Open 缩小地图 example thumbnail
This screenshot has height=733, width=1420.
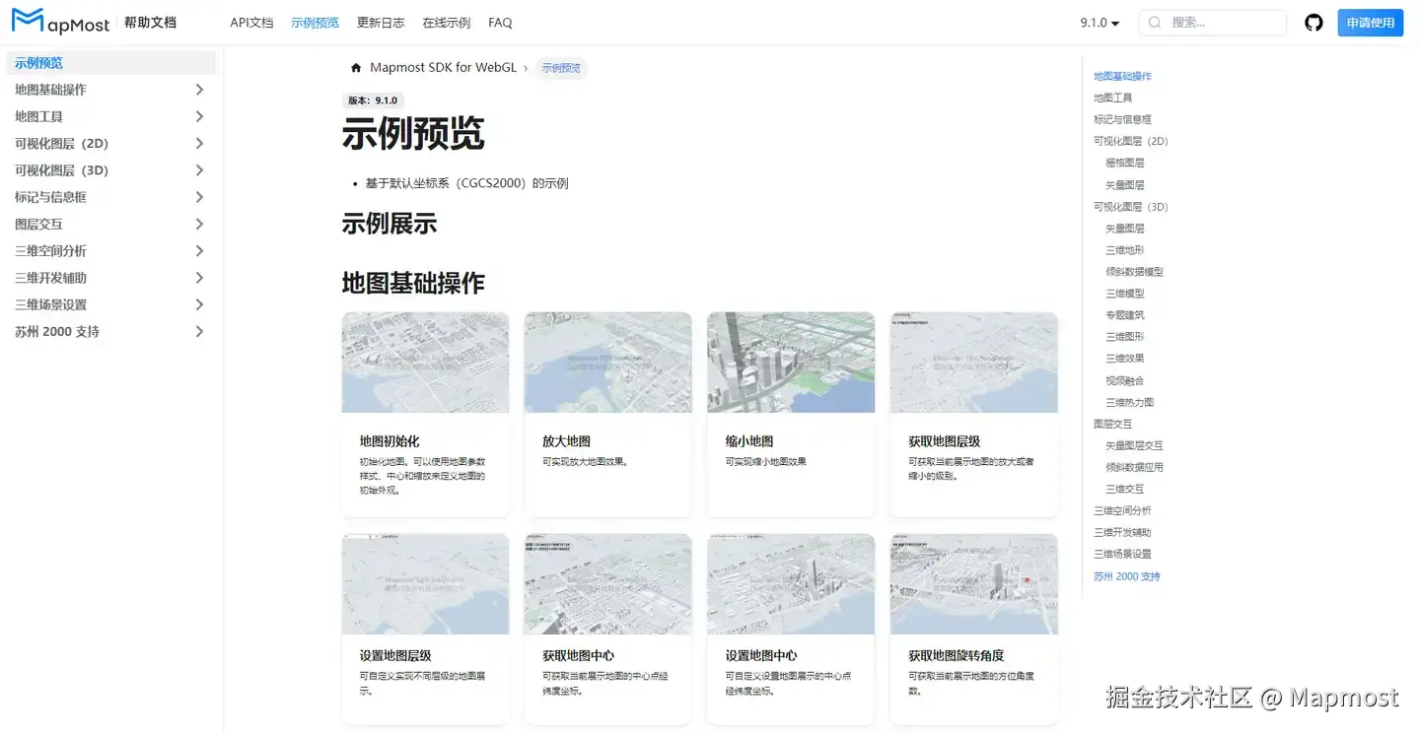point(791,363)
